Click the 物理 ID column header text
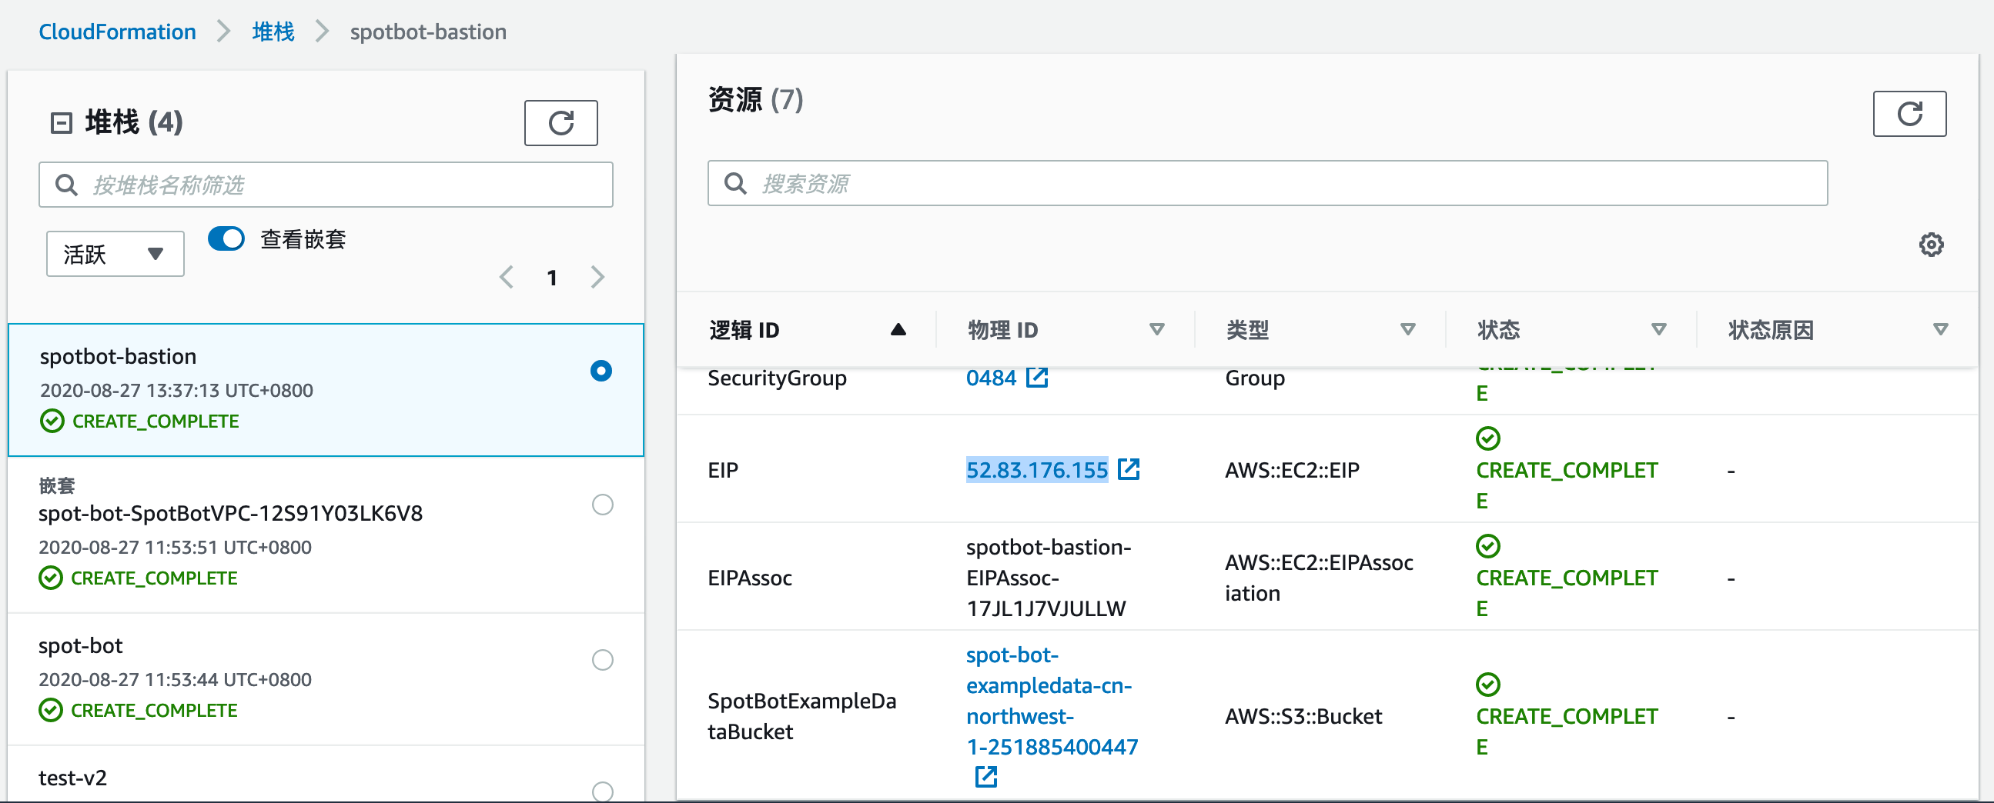The image size is (1994, 803). point(1002,330)
